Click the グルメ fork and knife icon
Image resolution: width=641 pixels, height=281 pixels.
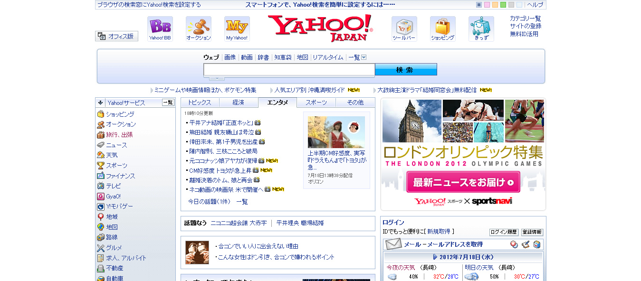point(101,248)
